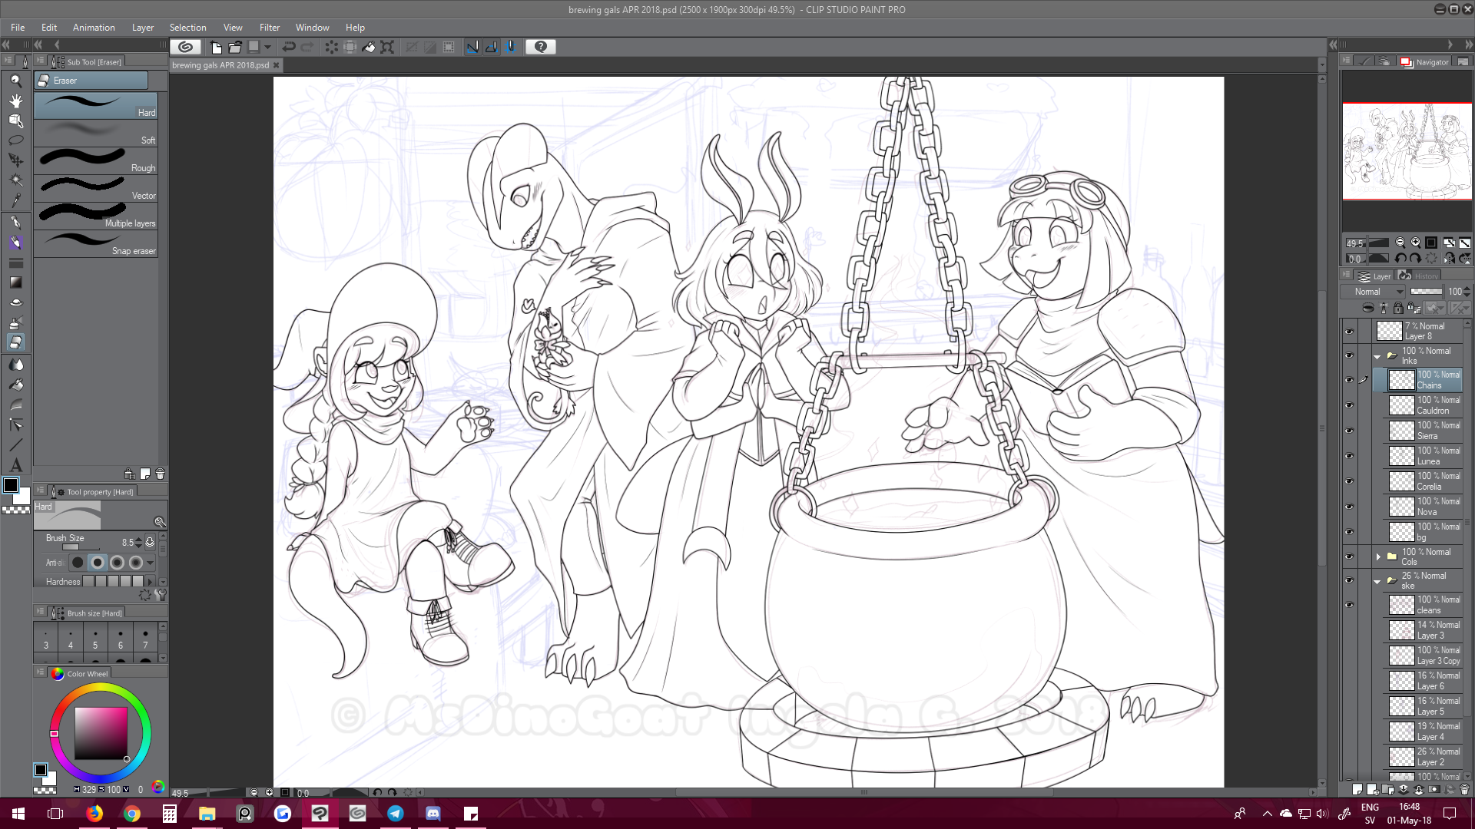
Task: Open the Animation menu
Action: [x=94, y=28]
